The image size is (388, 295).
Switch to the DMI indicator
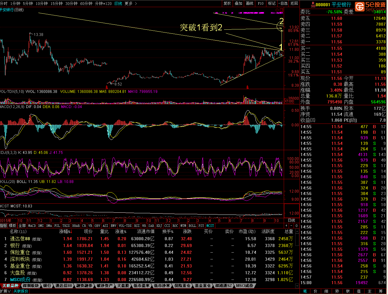pos(41,226)
